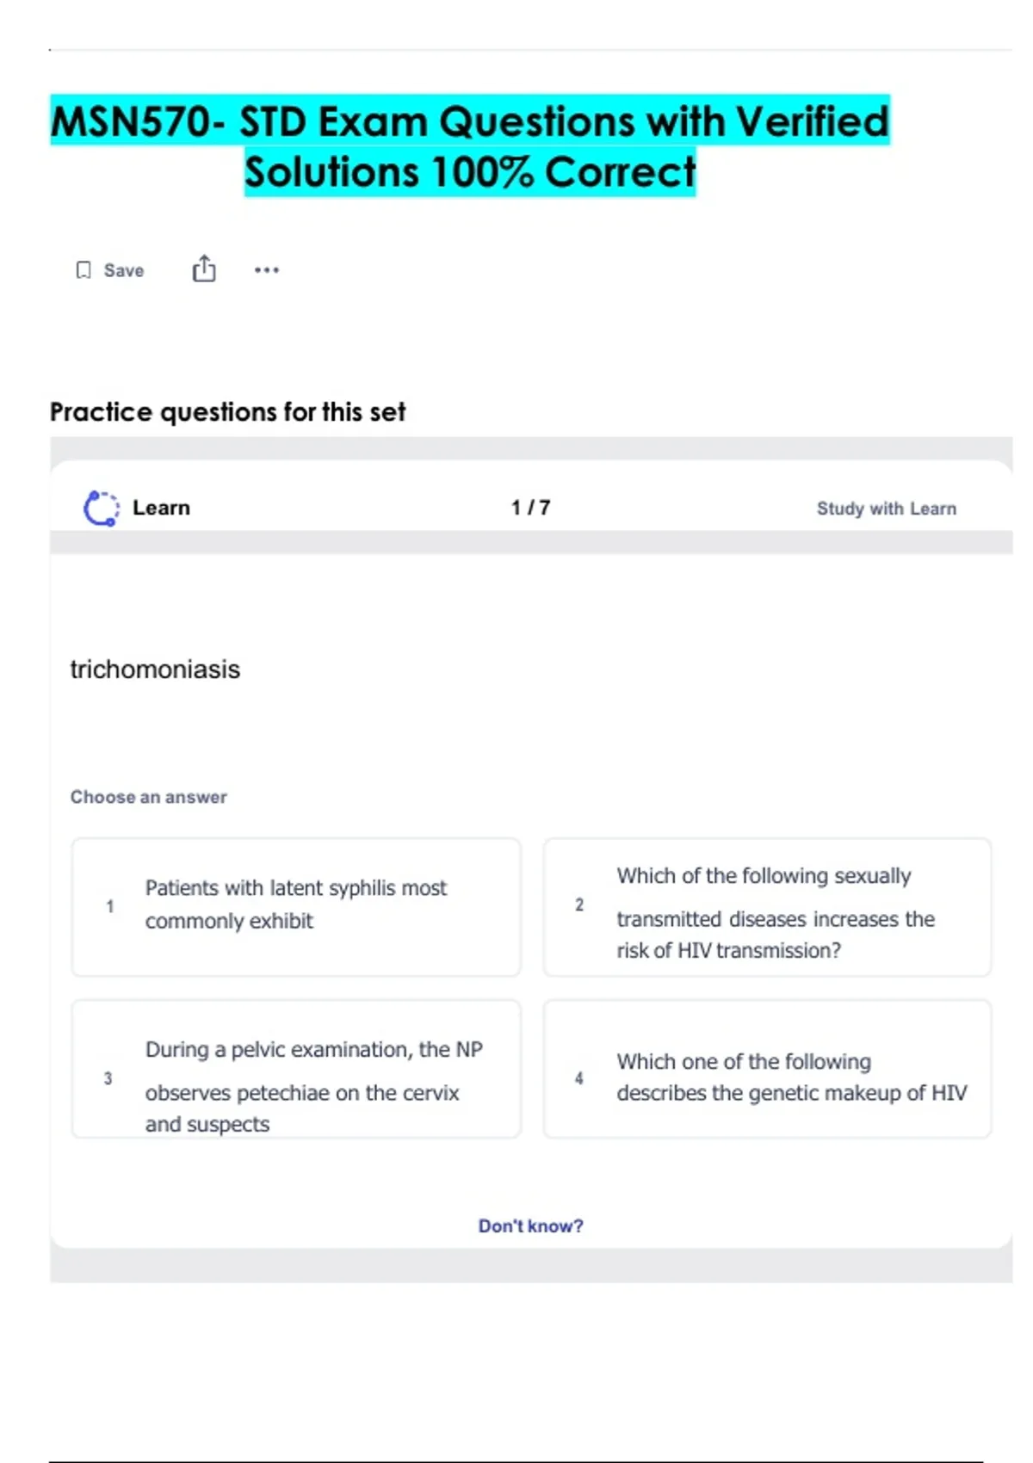Click the number 3 badge on third answer
The image size is (1033, 1463).
tap(108, 1078)
